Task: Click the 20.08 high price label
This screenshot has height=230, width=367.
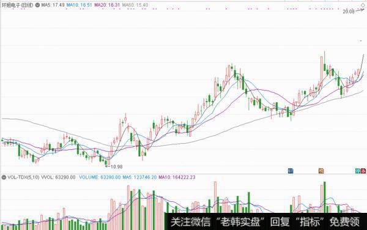Action: coord(349,12)
